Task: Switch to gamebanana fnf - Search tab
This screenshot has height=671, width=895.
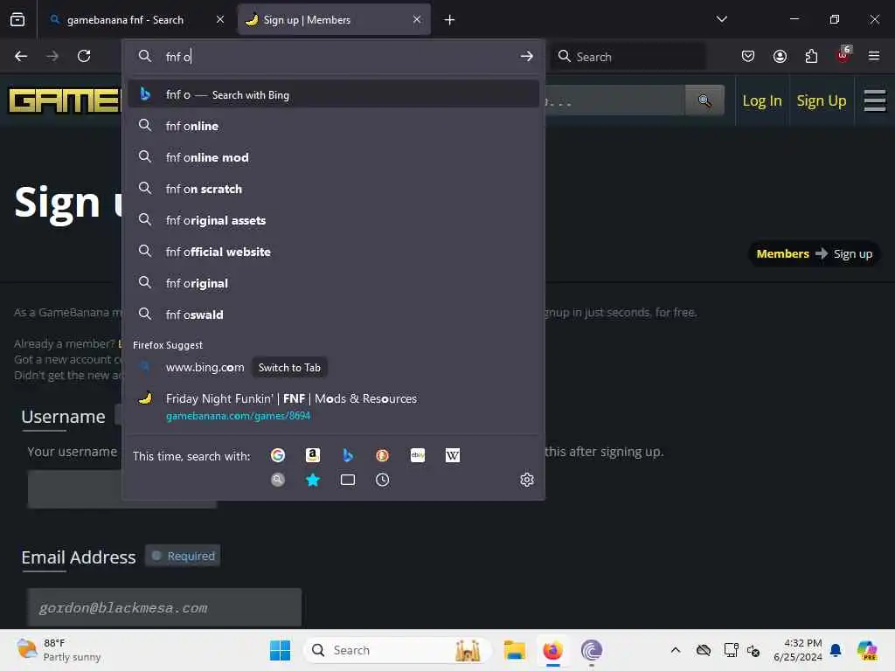Action: click(x=125, y=20)
